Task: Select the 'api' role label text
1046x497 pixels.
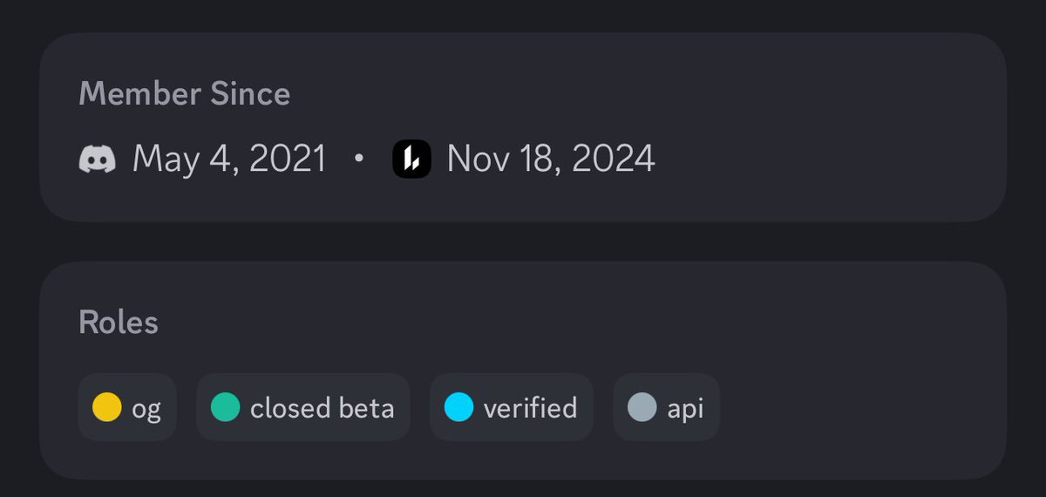Action: coord(685,409)
